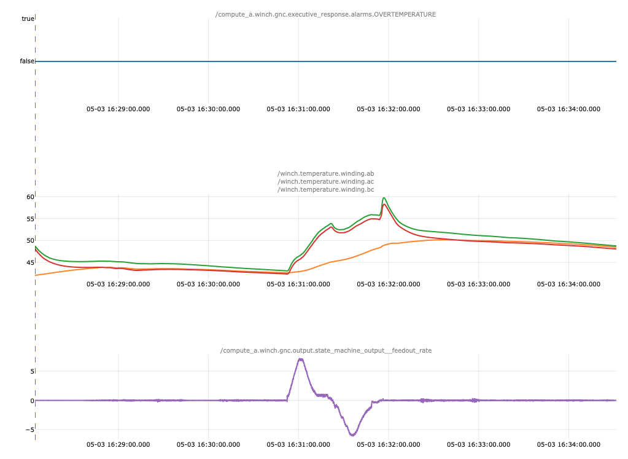Click the 50 y-axis tick label
This screenshot has width=628, height=459.
(x=31, y=240)
